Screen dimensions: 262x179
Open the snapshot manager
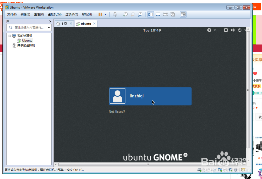pyautogui.click(x=140, y=14)
